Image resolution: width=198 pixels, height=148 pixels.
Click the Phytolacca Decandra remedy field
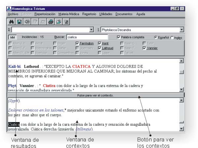pos(140,30)
